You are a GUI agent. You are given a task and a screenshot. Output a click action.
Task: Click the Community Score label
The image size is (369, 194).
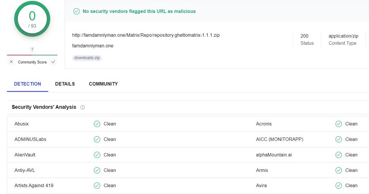[32, 62]
